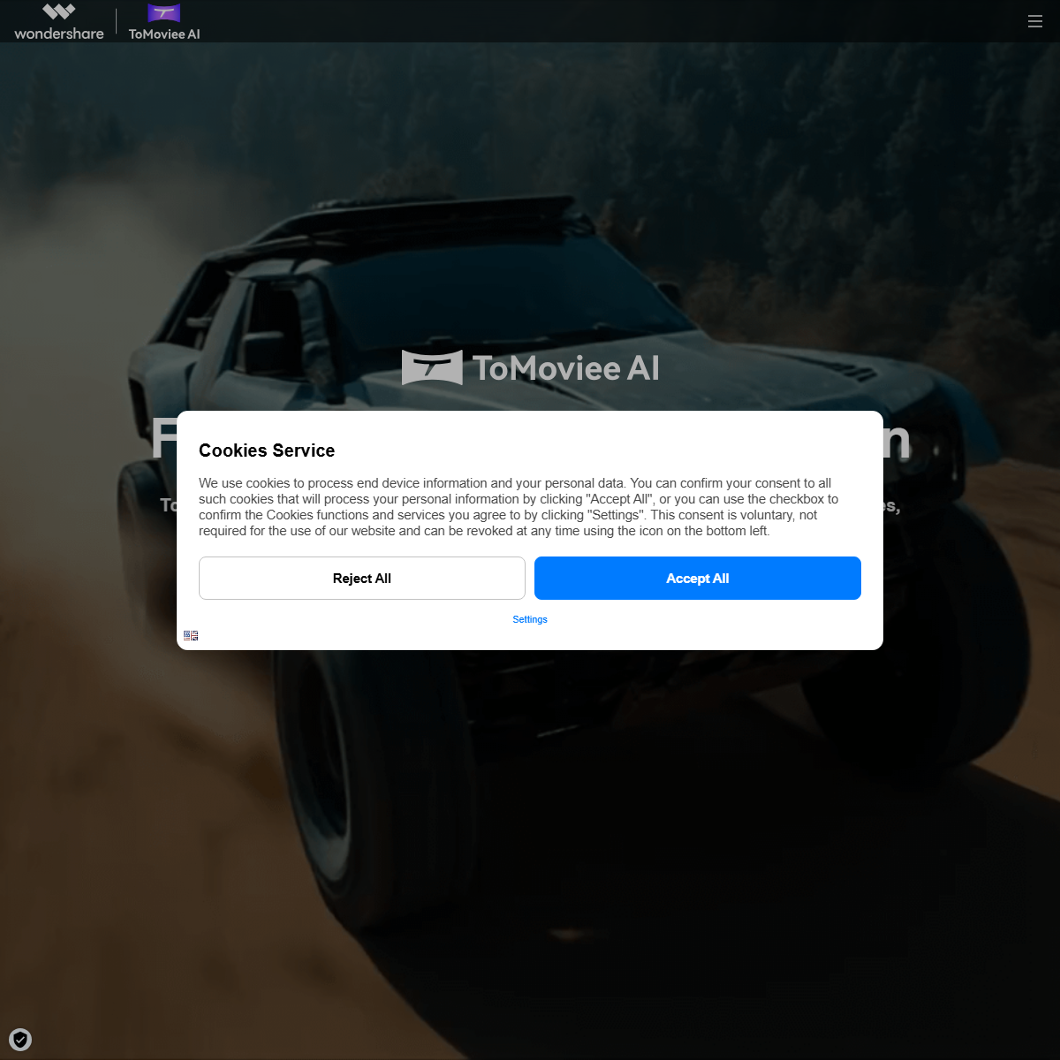Image resolution: width=1060 pixels, height=1060 pixels.
Task: Click the Reject All button
Action: 362,578
